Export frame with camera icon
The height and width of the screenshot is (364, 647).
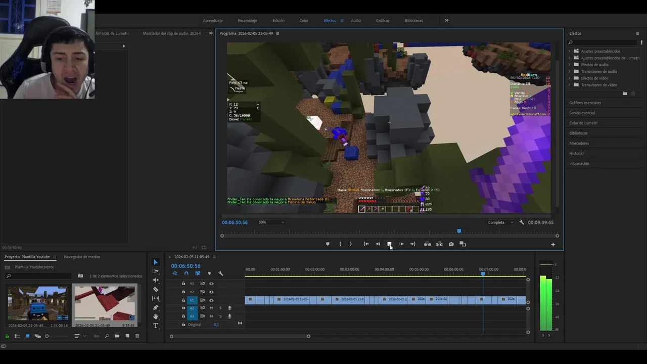coord(451,244)
